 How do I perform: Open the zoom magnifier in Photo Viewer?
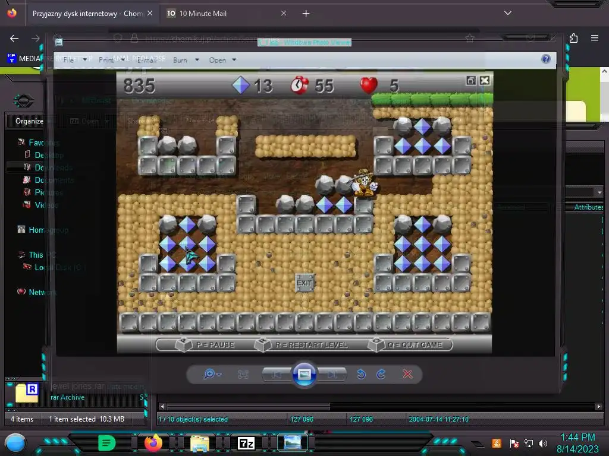point(209,374)
